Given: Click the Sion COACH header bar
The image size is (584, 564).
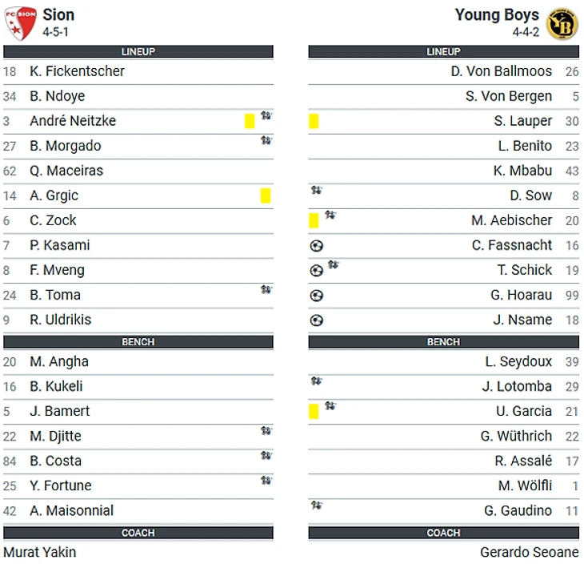Looking at the screenshot, I should 138,533.
